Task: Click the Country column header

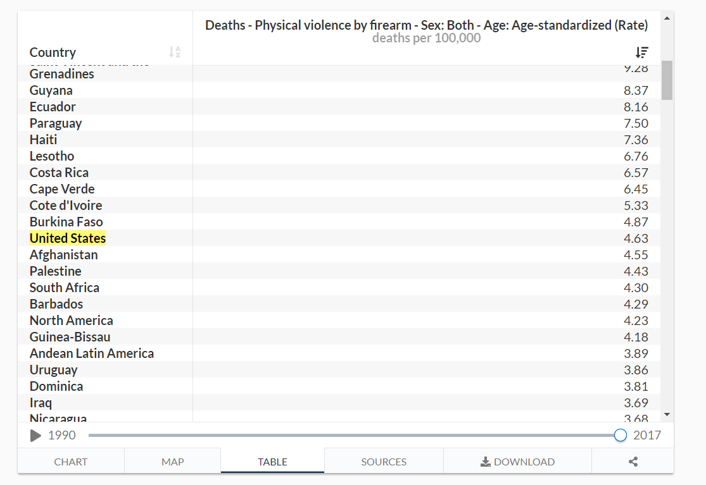Action: coord(53,52)
